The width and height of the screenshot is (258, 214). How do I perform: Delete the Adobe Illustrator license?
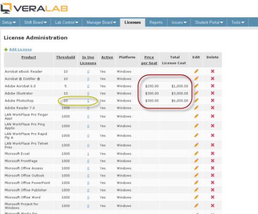213,93
